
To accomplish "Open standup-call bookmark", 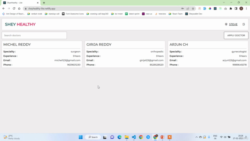I will tap(52, 14).
